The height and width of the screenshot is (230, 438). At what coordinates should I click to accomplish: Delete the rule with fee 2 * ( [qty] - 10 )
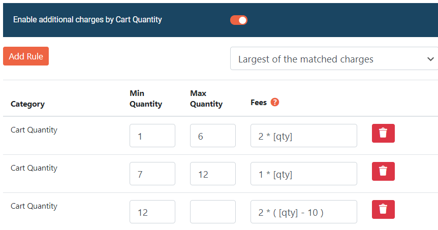coord(383,209)
